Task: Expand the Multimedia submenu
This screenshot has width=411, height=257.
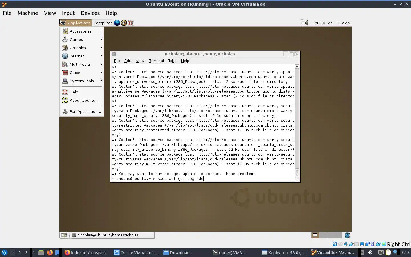Action: tap(82, 64)
